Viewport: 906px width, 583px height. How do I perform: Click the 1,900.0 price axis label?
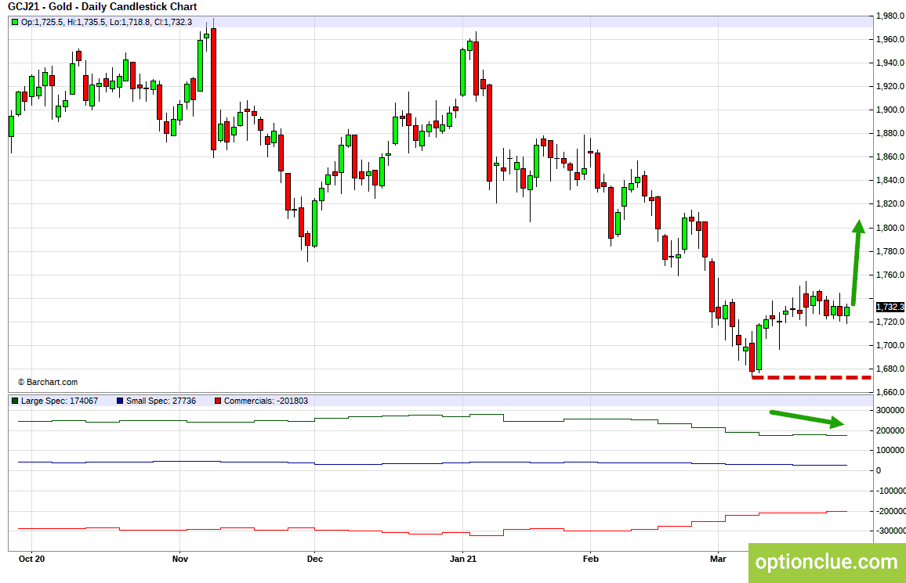point(890,110)
